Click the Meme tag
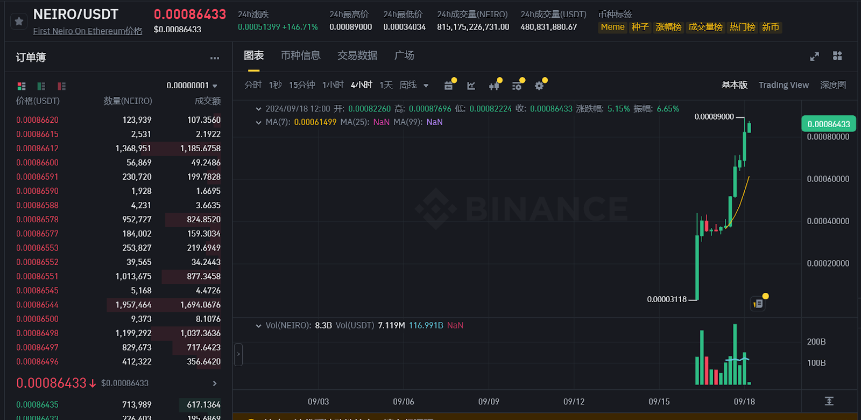 pos(612,27)
